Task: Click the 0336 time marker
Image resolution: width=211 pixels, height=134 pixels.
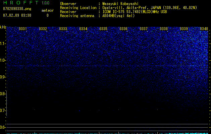Action: click(123, 28)
